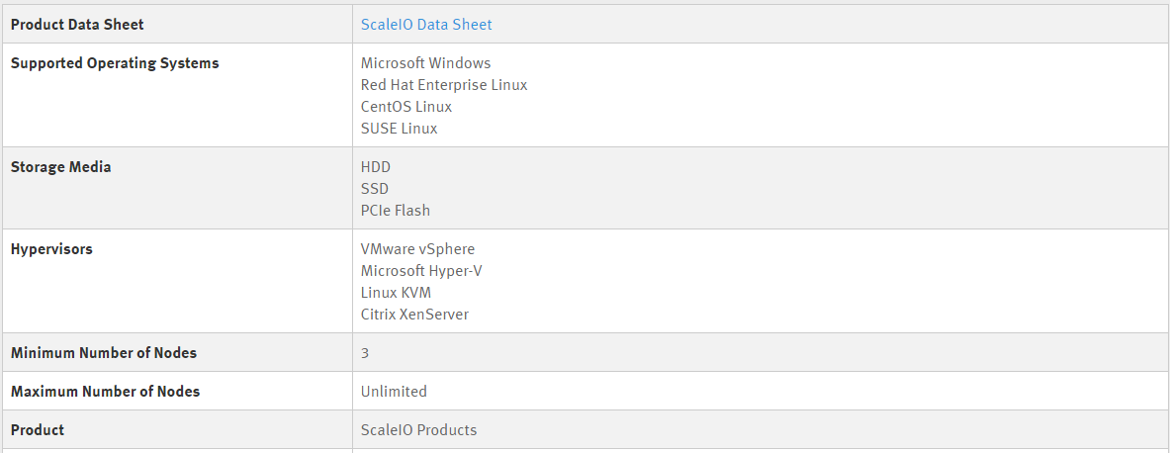Screen dimensions: 1170x453
Task: Click the Microsoft Hyper-V entry
Action: tap(421, 271)
